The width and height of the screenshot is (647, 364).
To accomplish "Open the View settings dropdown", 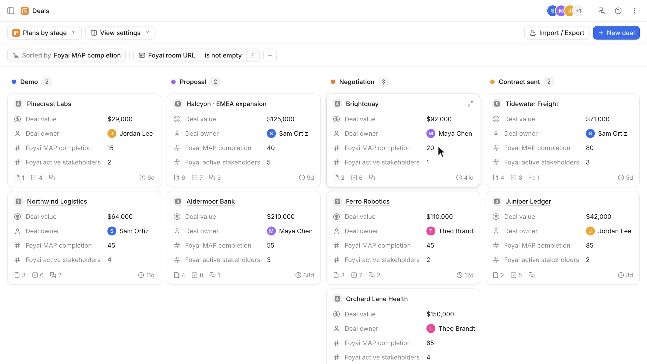I will [120, 33].
